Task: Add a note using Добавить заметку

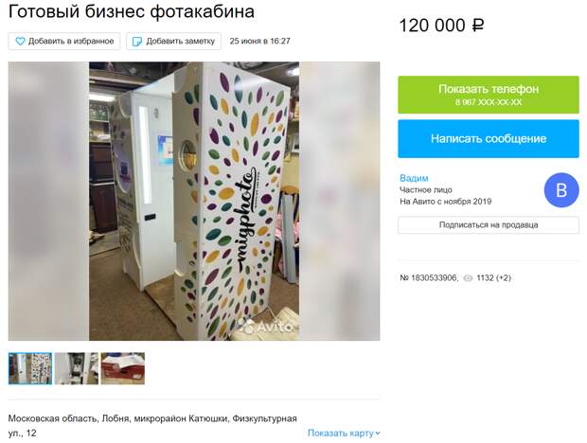Action: (x=173, y=41)
